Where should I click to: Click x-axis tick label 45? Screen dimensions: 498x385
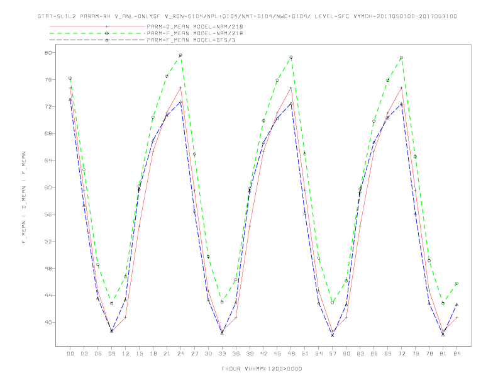[x=277, y=354]
